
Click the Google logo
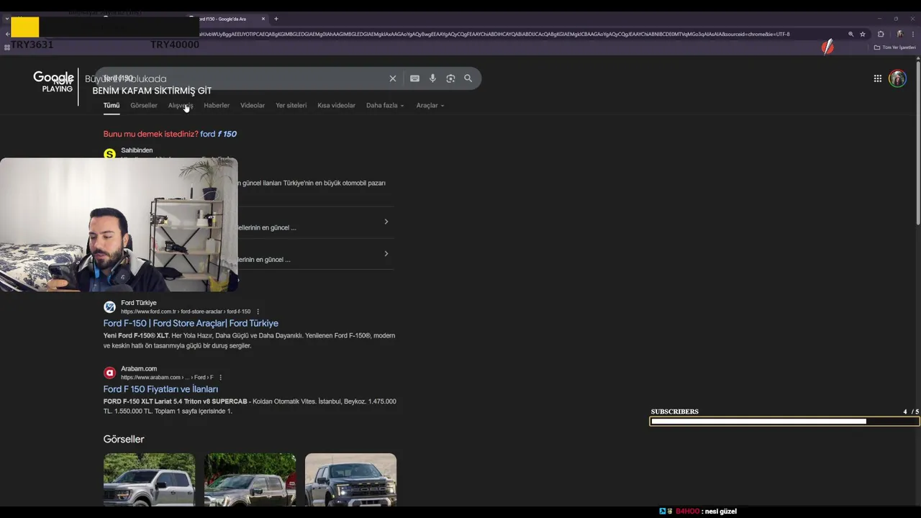[53, 78]
